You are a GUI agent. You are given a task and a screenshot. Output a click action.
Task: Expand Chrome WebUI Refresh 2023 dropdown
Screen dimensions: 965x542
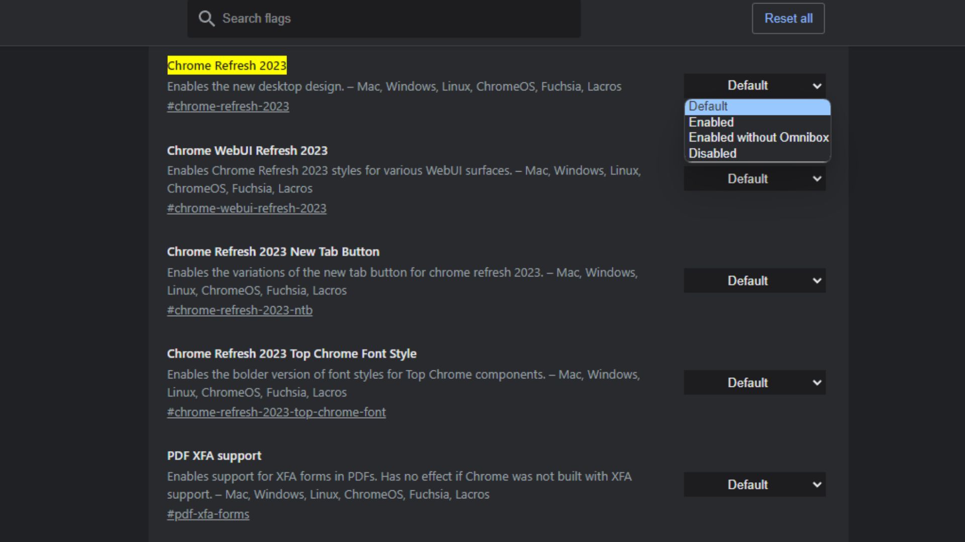pos(754,179)
